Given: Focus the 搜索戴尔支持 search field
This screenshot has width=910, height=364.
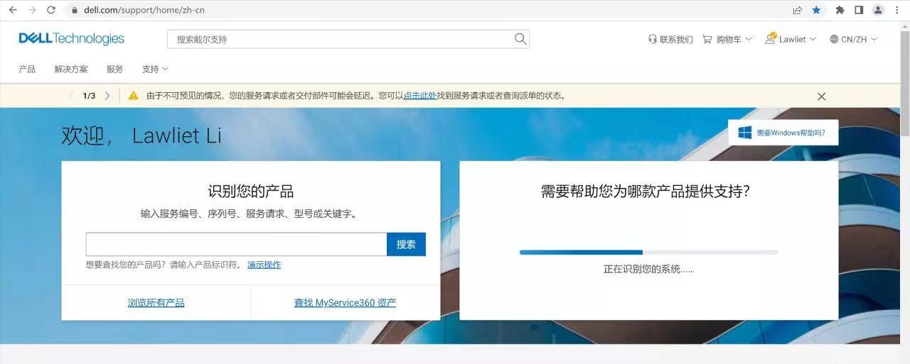Looking at the screenshot, I should coord(341,39).
